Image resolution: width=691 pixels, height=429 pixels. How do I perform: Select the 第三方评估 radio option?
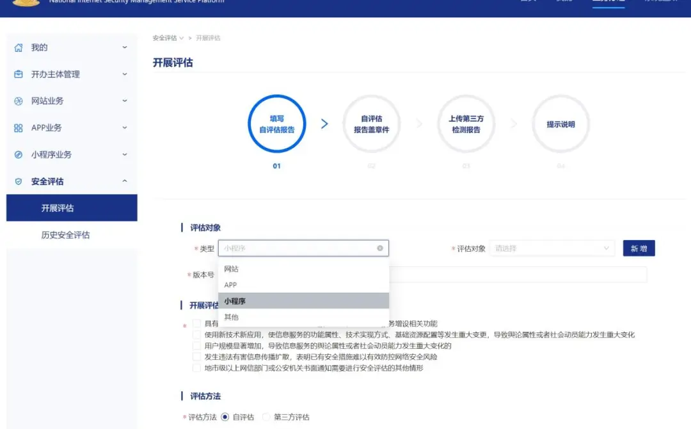click(266, 417)
